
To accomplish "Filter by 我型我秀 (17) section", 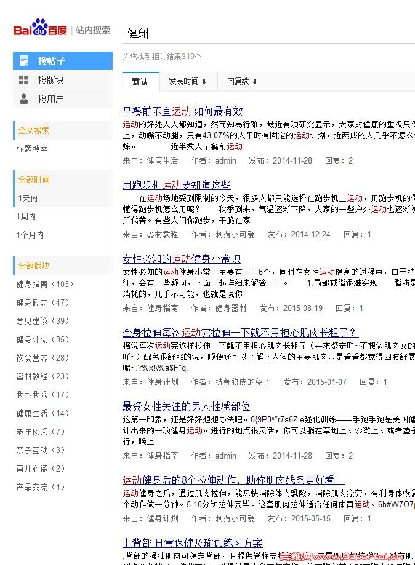I will coord(42,395).
